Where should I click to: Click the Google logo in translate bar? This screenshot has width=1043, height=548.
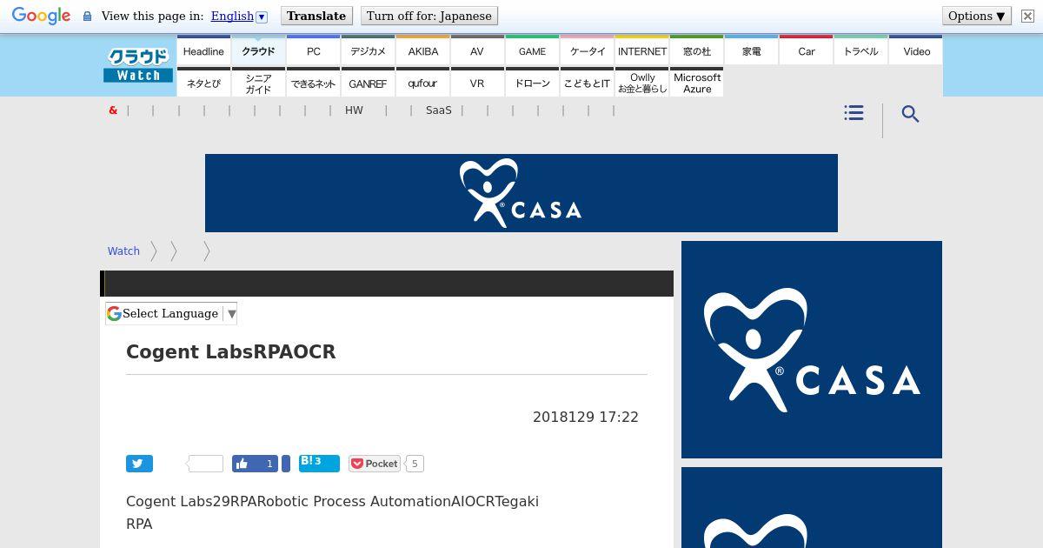pos(41,16)
